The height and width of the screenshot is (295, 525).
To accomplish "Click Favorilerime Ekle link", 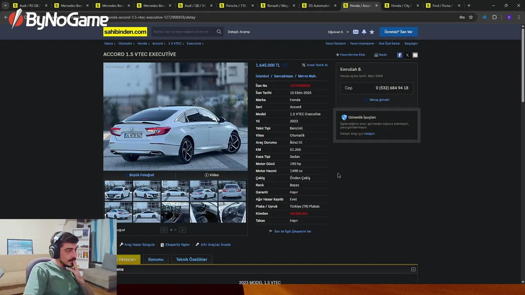I will (x=350, y=55).
